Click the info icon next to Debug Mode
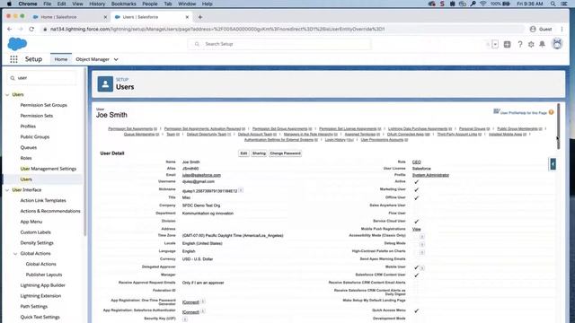The image size is (575, 323). [x=422, y=244]
